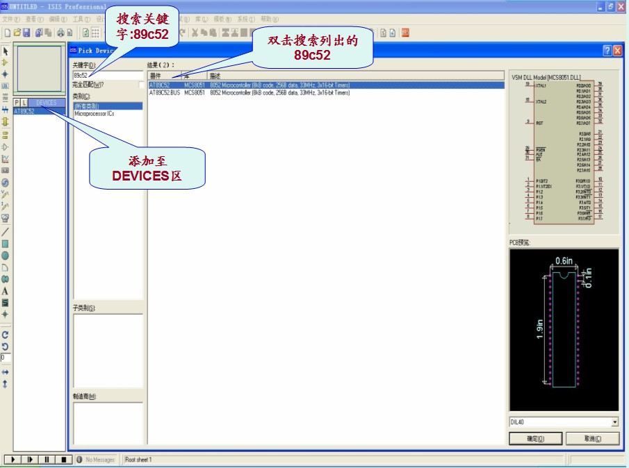Pick the 2D circle drawing tool
629x468 pixels.
pyautogui.click(x=6, y=256)
